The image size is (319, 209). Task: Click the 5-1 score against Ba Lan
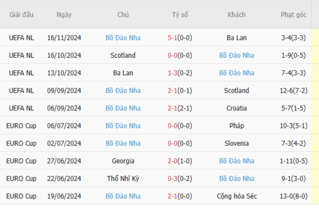click(172, 38)
